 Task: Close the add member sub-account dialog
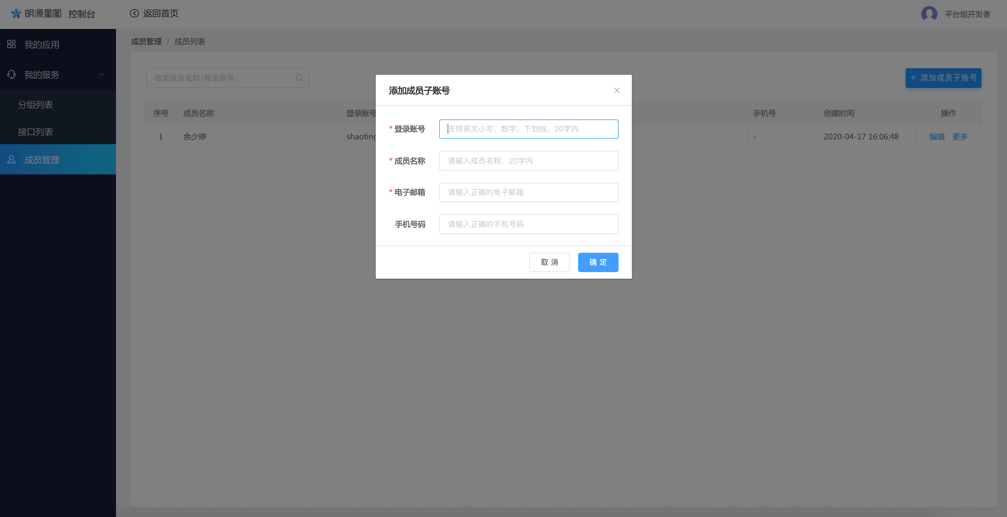click(x=616, y=90)
